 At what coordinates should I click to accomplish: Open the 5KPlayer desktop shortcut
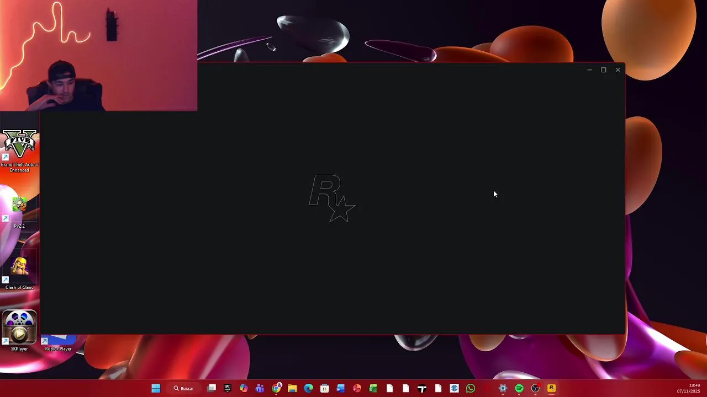pos(19,331)
